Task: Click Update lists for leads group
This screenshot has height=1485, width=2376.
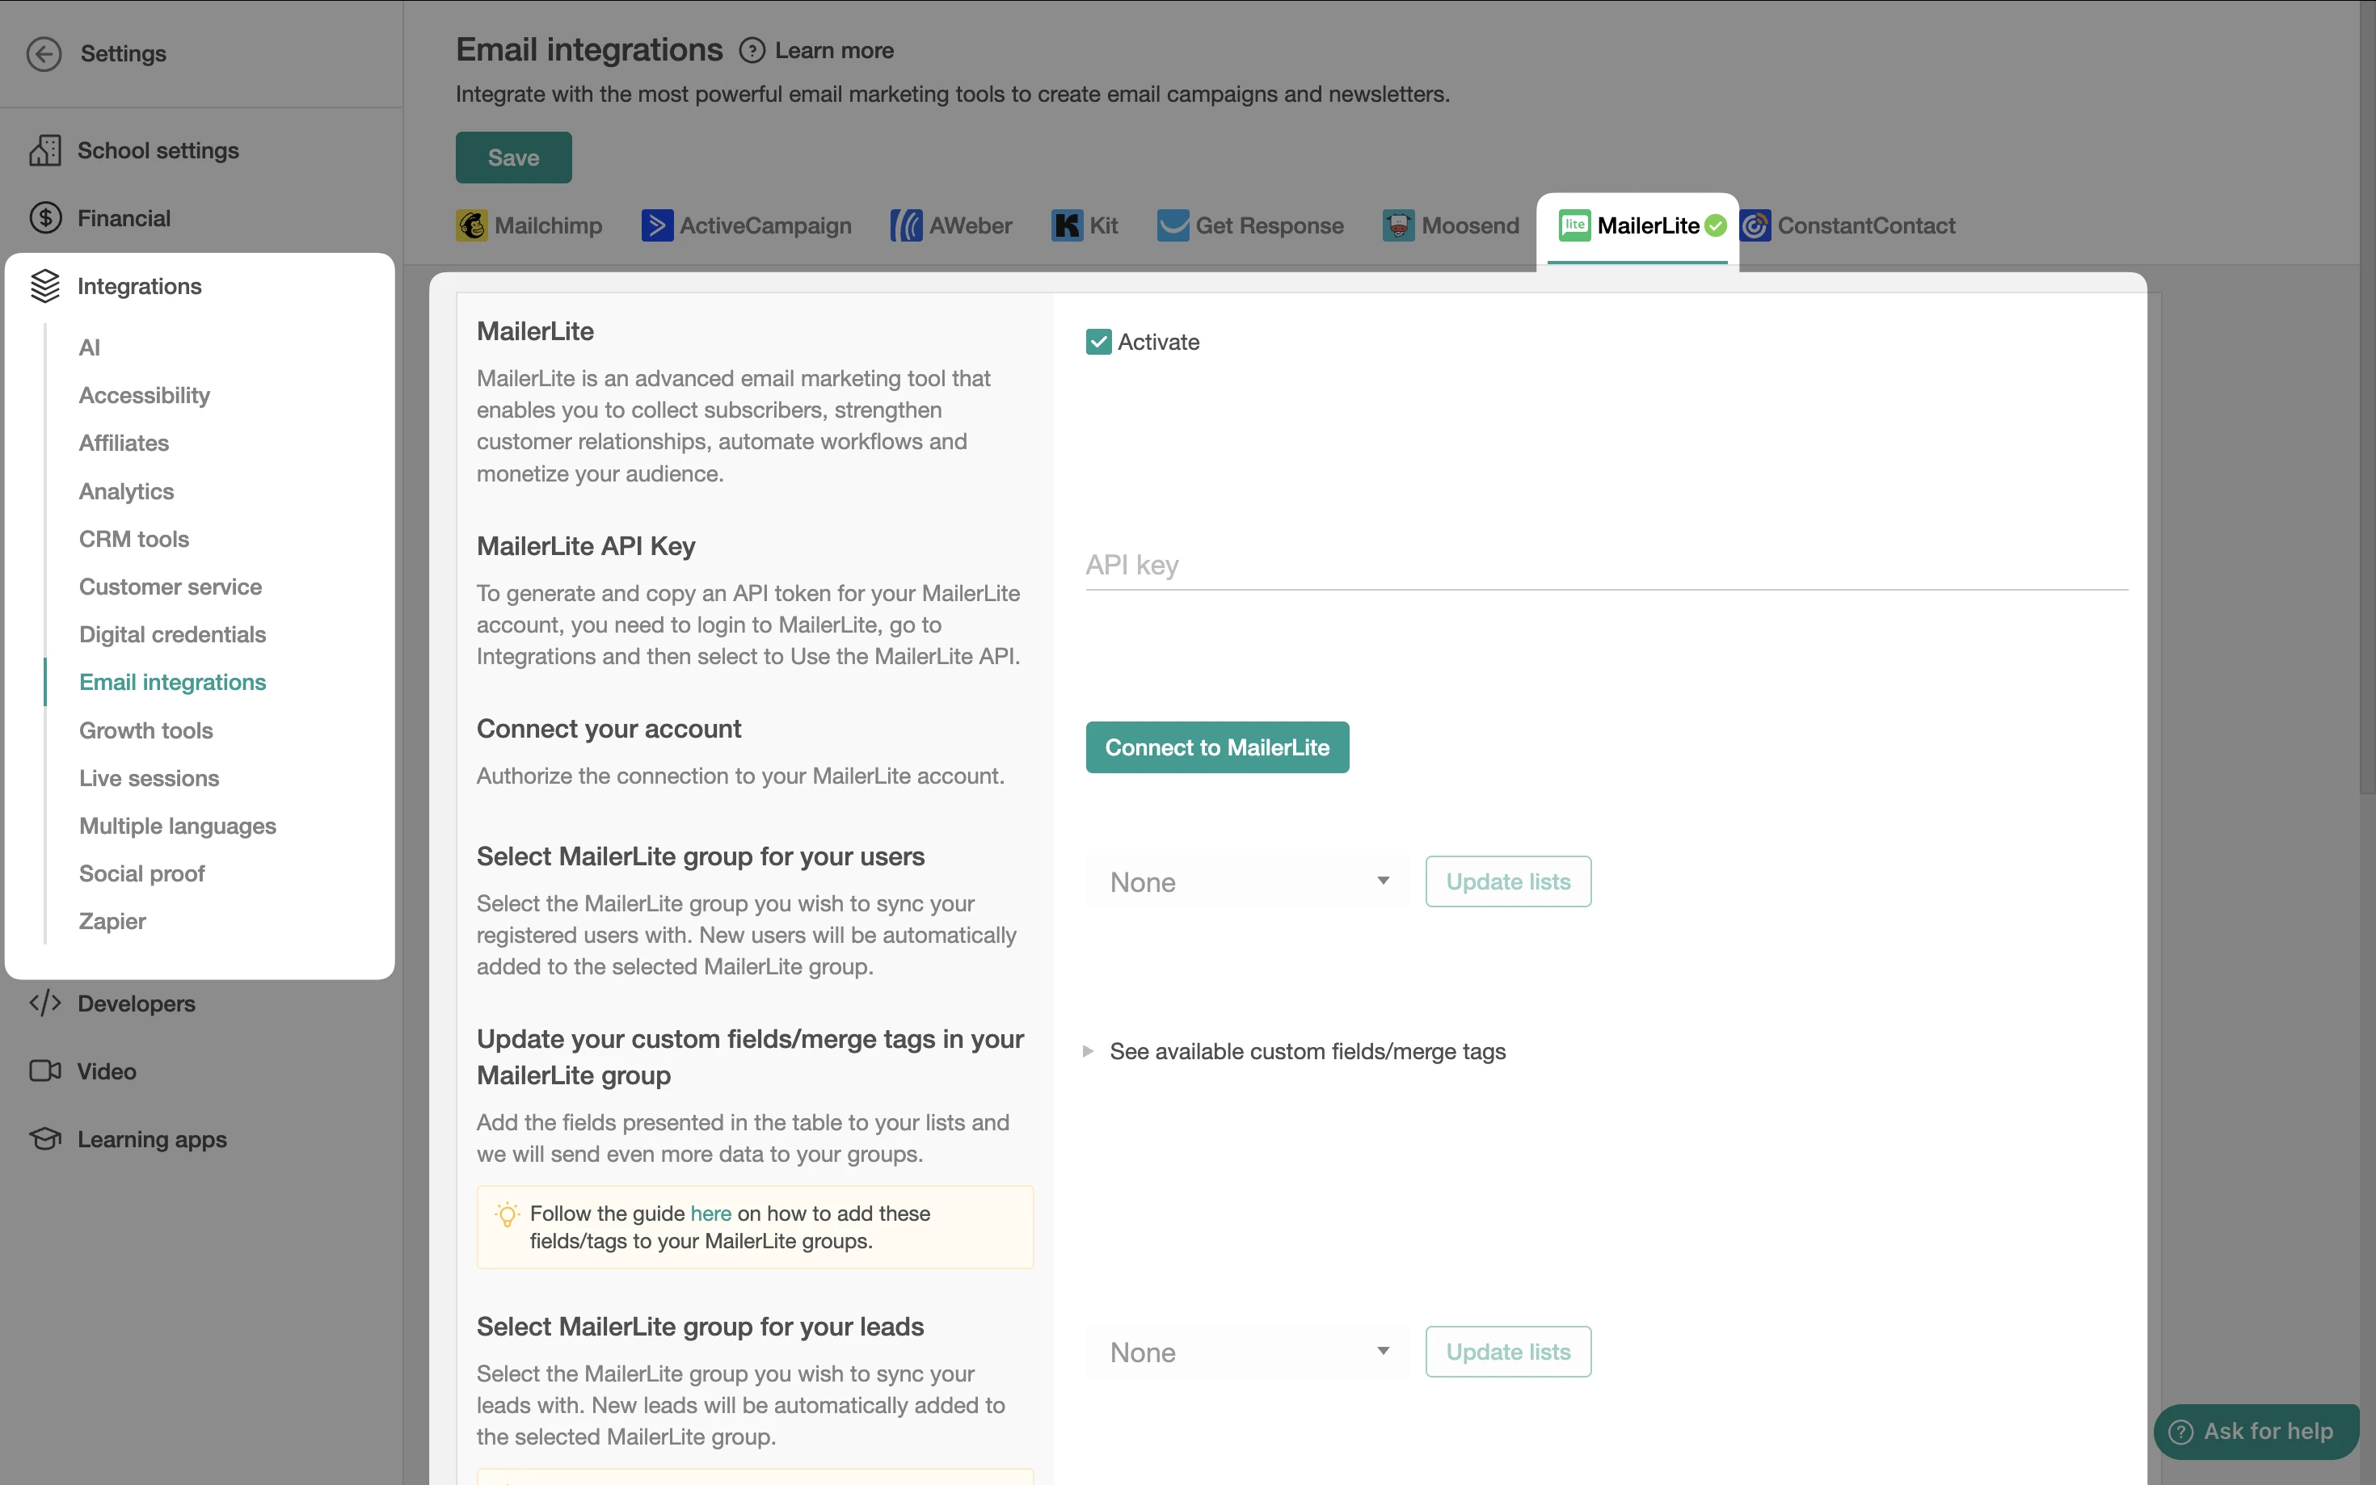Action: pyautogui.click(x=1508, y=1352)
